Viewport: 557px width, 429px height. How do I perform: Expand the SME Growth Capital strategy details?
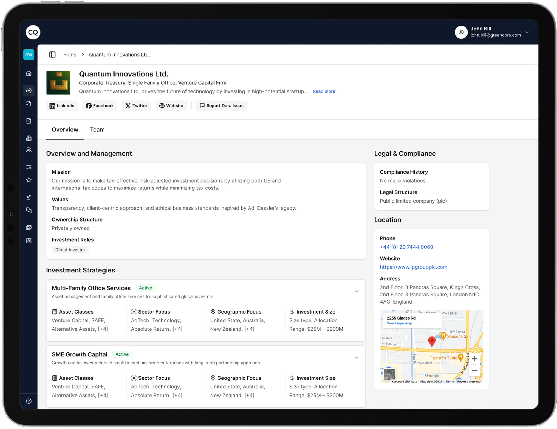tap(357, 357)
